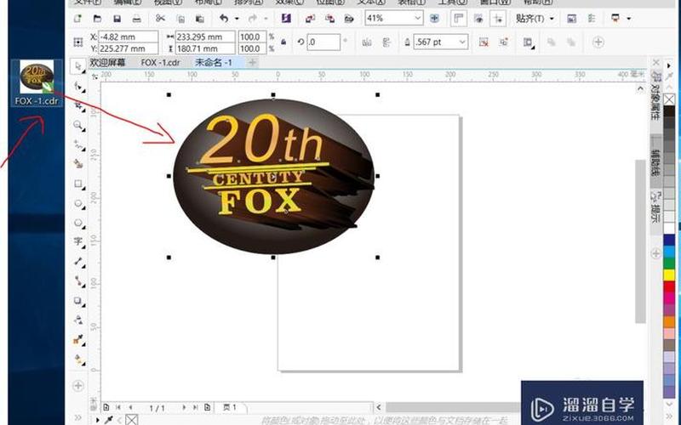Choose the Text tool in the toolbox
Viewport: 681px width, 425px height.
tap(78, 241)
